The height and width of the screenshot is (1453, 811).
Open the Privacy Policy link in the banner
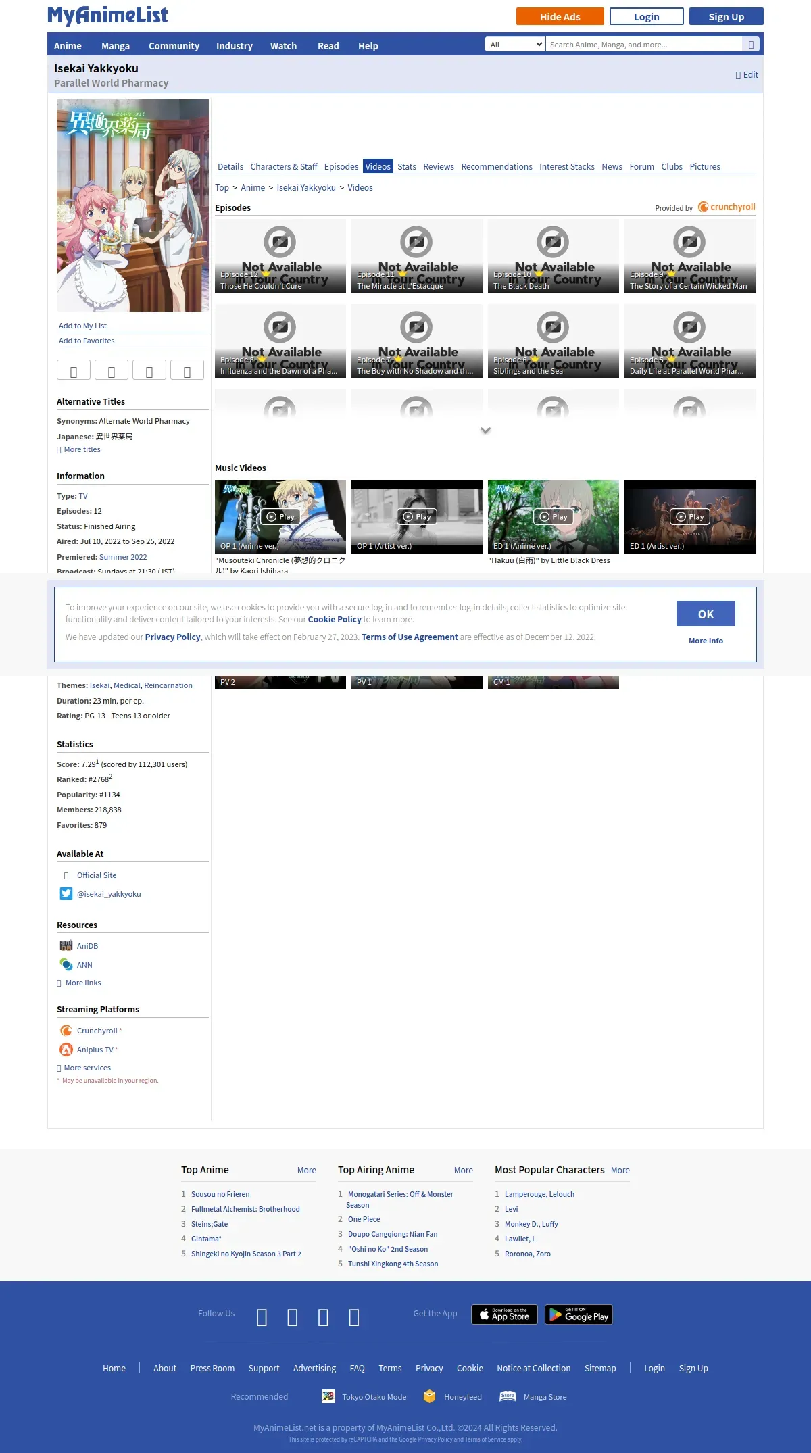click(172, 637)
